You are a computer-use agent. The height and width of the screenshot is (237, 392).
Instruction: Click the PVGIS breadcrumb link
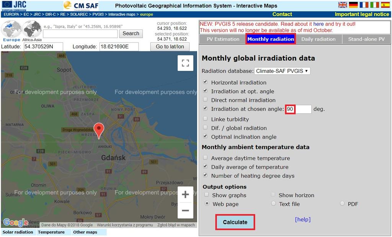coord(98,15)
